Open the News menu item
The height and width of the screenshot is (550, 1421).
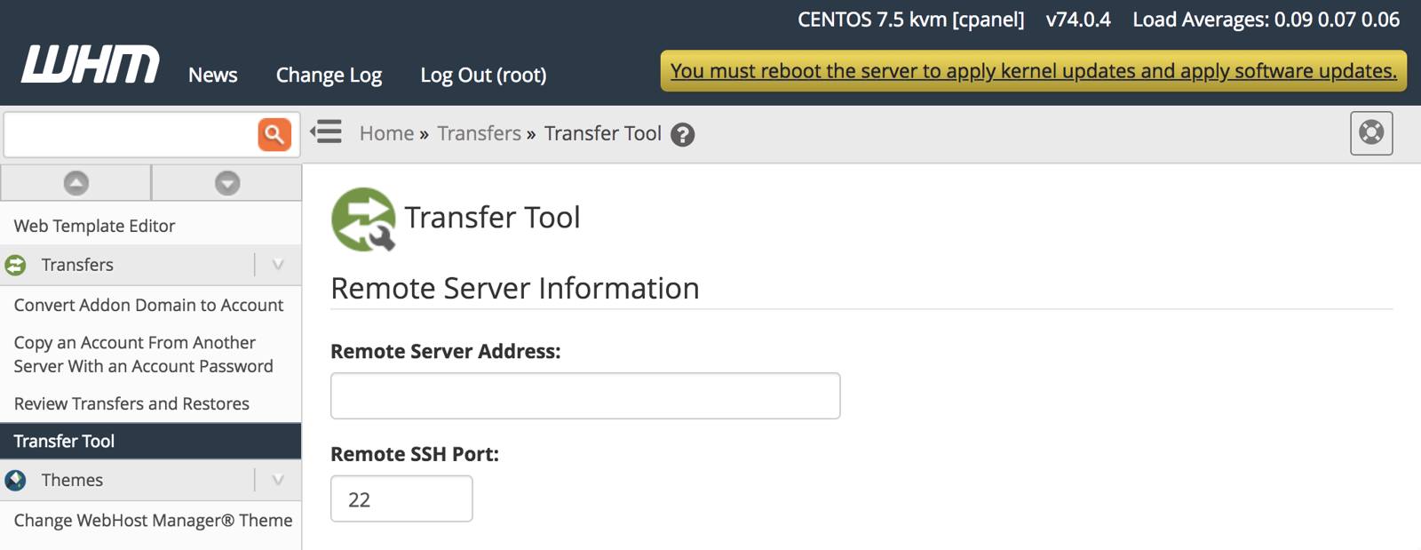[212, 76]
